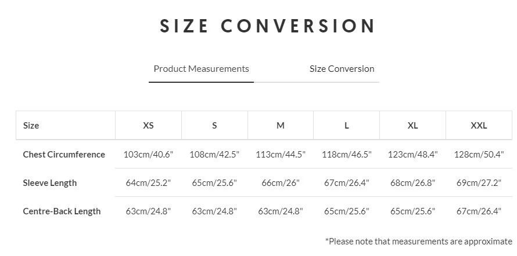Switch to the Product Measurements tab
Image resolution: width=517 pixels, height=256 pixels.
201,69
